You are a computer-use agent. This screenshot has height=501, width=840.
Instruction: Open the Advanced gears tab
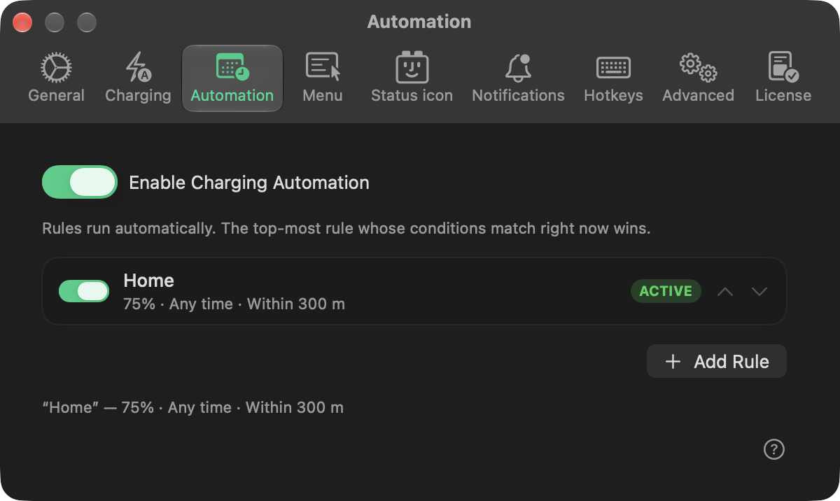698,78
